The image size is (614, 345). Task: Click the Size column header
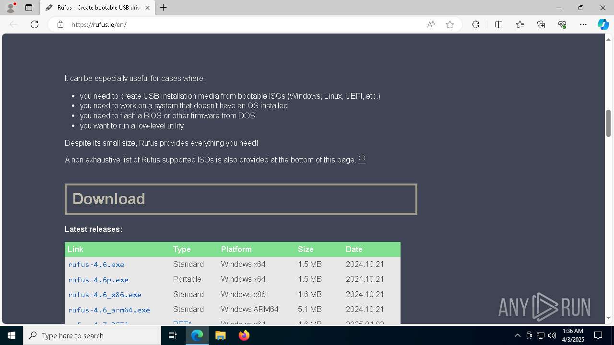coord(306,249)
